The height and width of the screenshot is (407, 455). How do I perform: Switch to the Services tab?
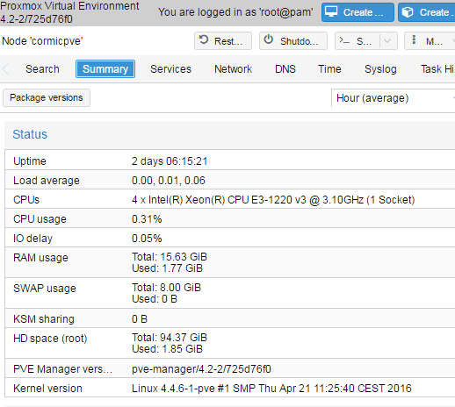click(x=170, y=69)
